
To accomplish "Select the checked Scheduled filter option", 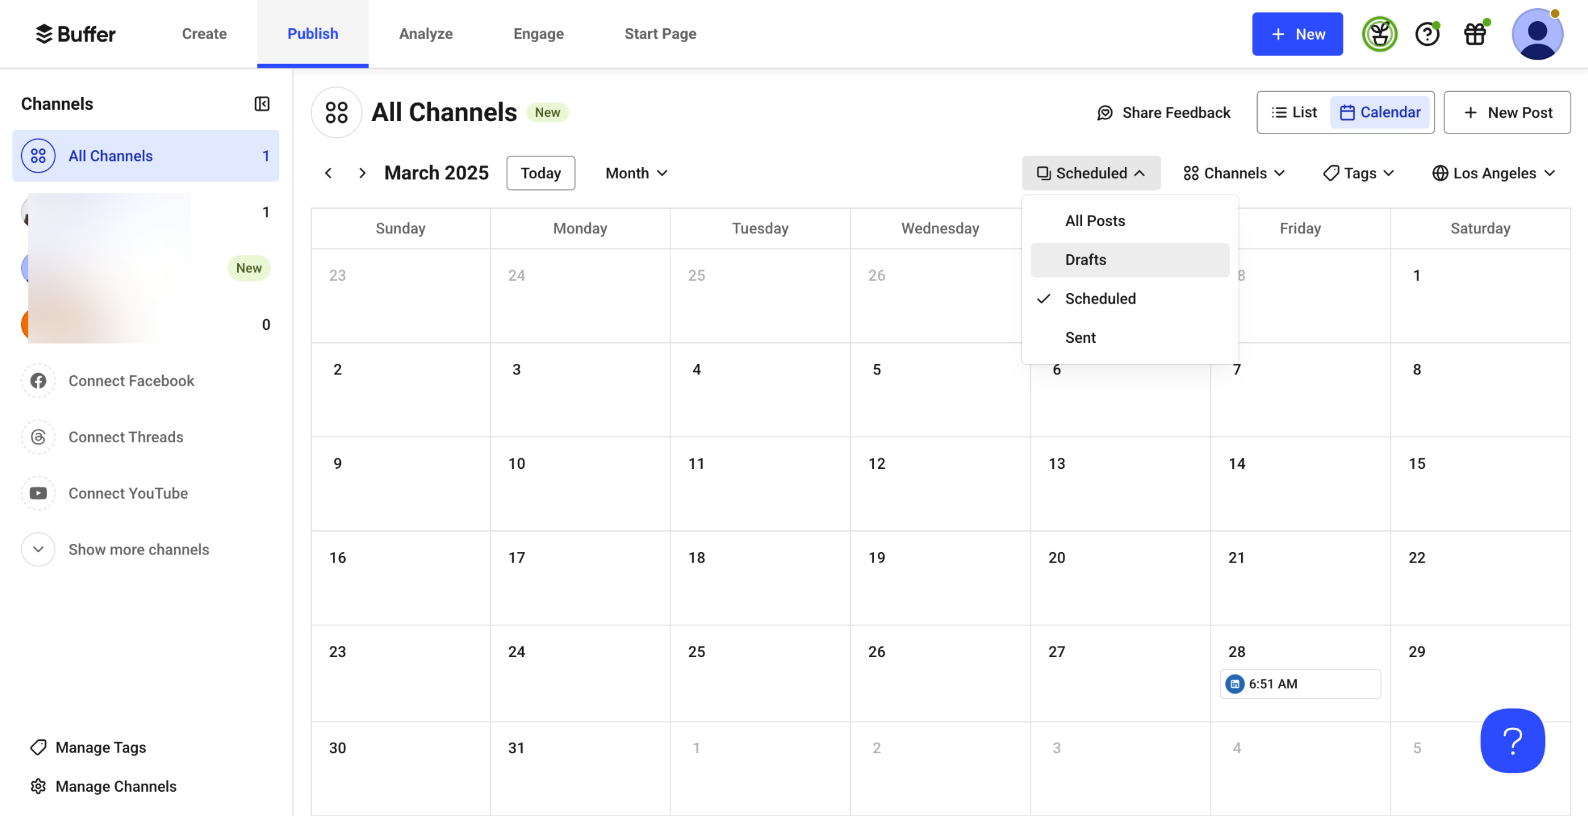I will 1100,299.
